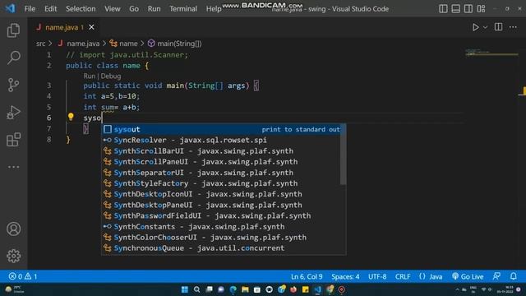The height and width of the screenshot is (296, 526).
Task: Select the SynthScrollBarUI suggestion
Action: click(221, 151)
